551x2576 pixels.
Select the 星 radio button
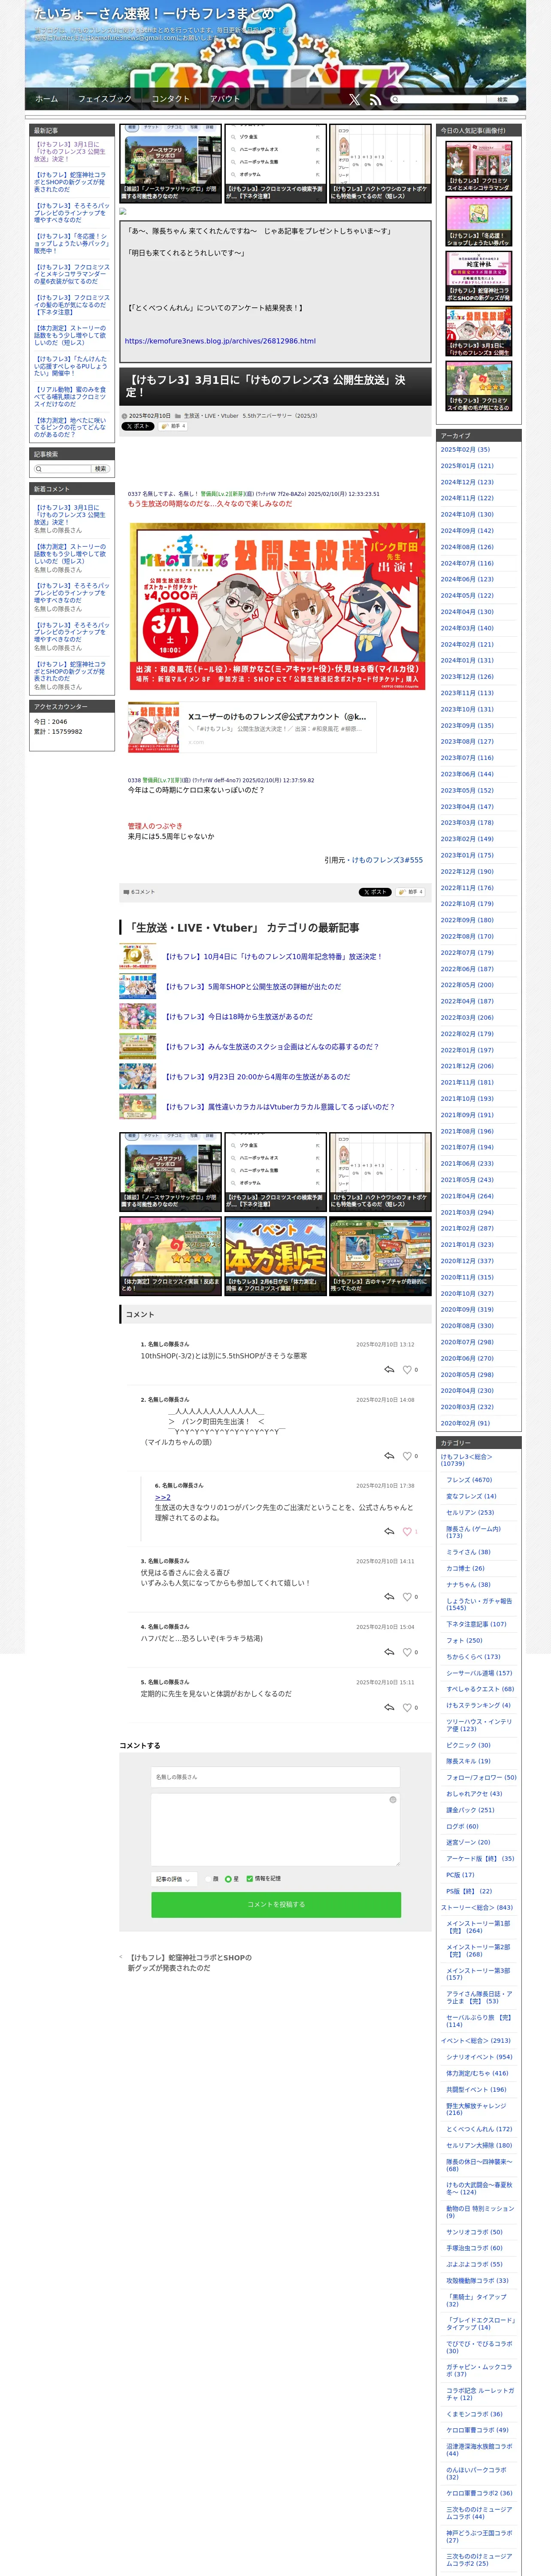(228, 1879)
